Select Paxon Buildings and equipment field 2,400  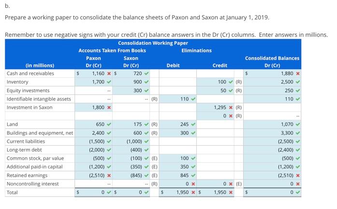coord(93,133)
